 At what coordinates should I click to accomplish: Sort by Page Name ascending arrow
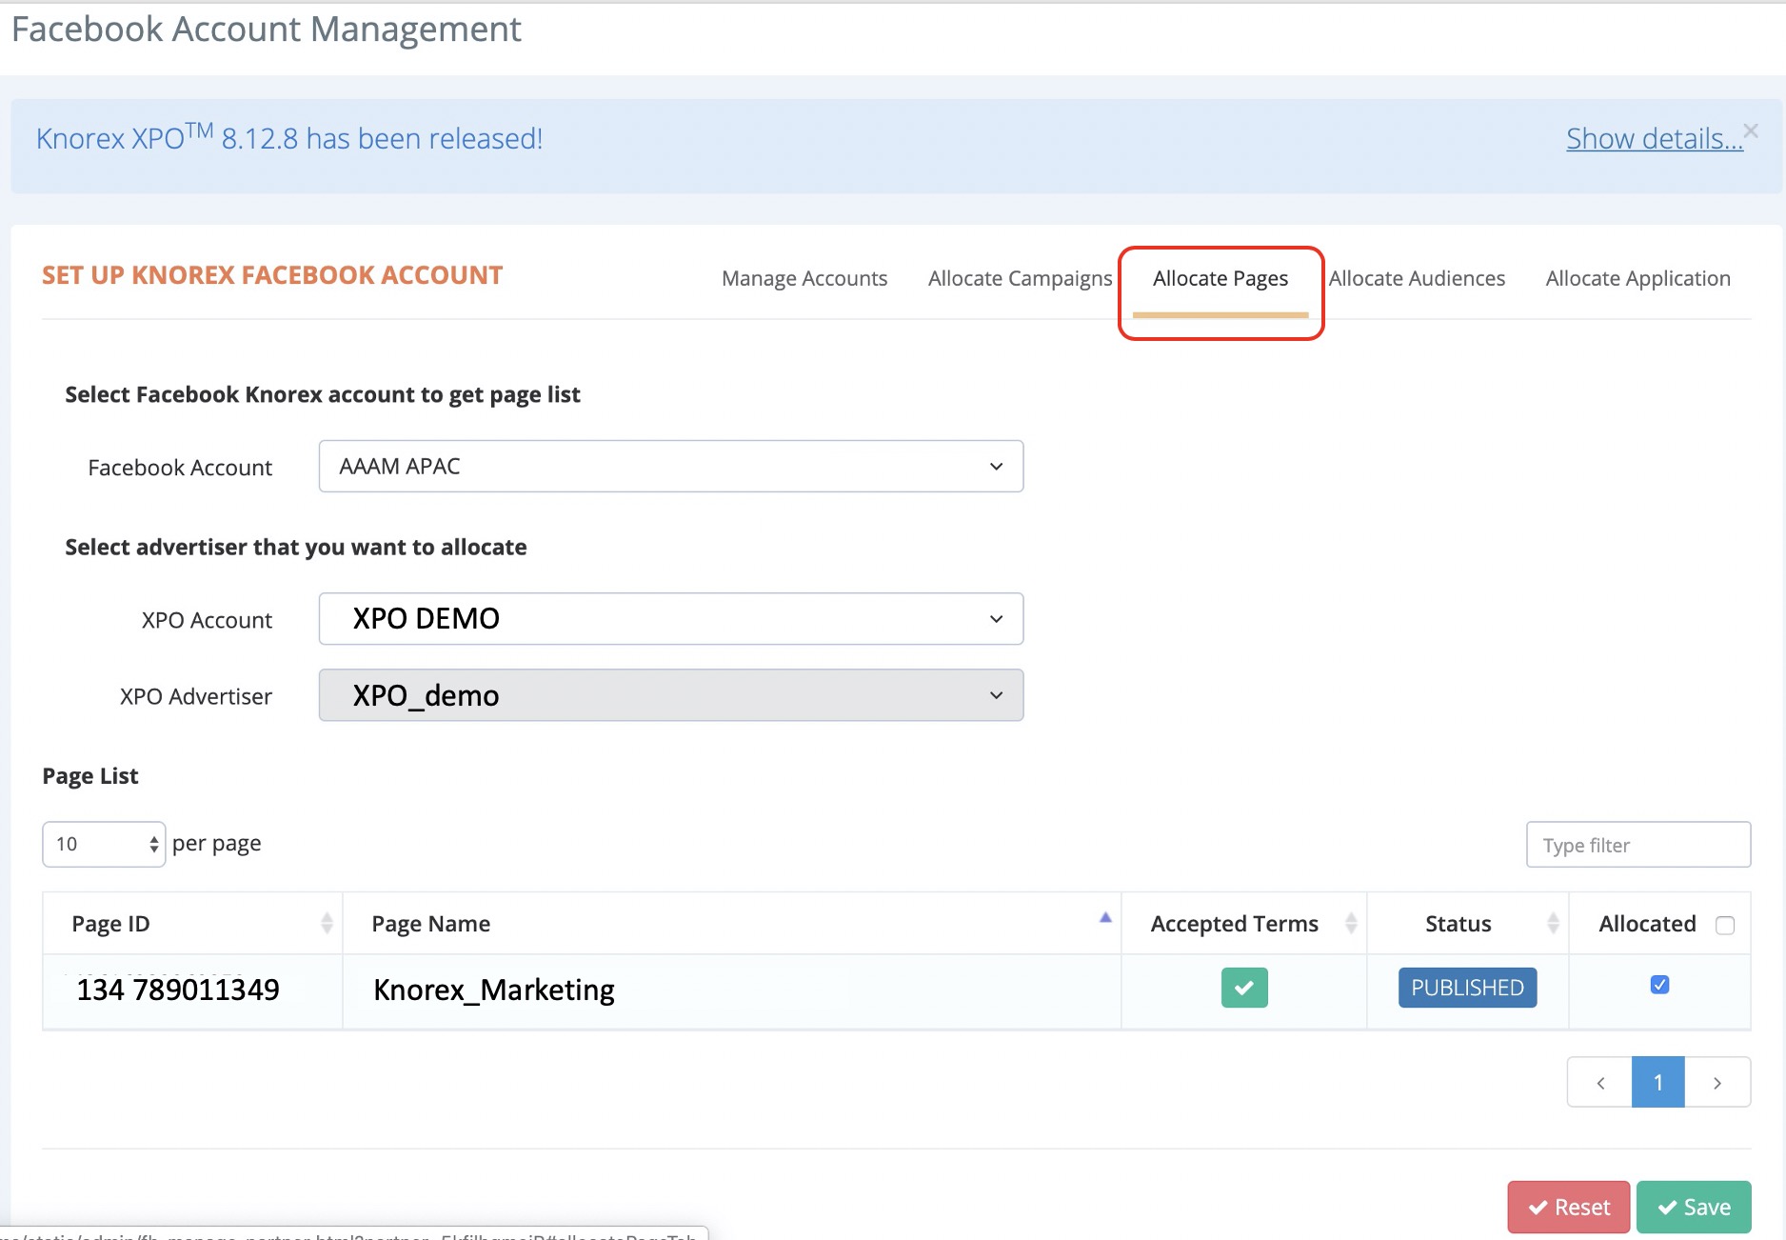click(1104, 918)
